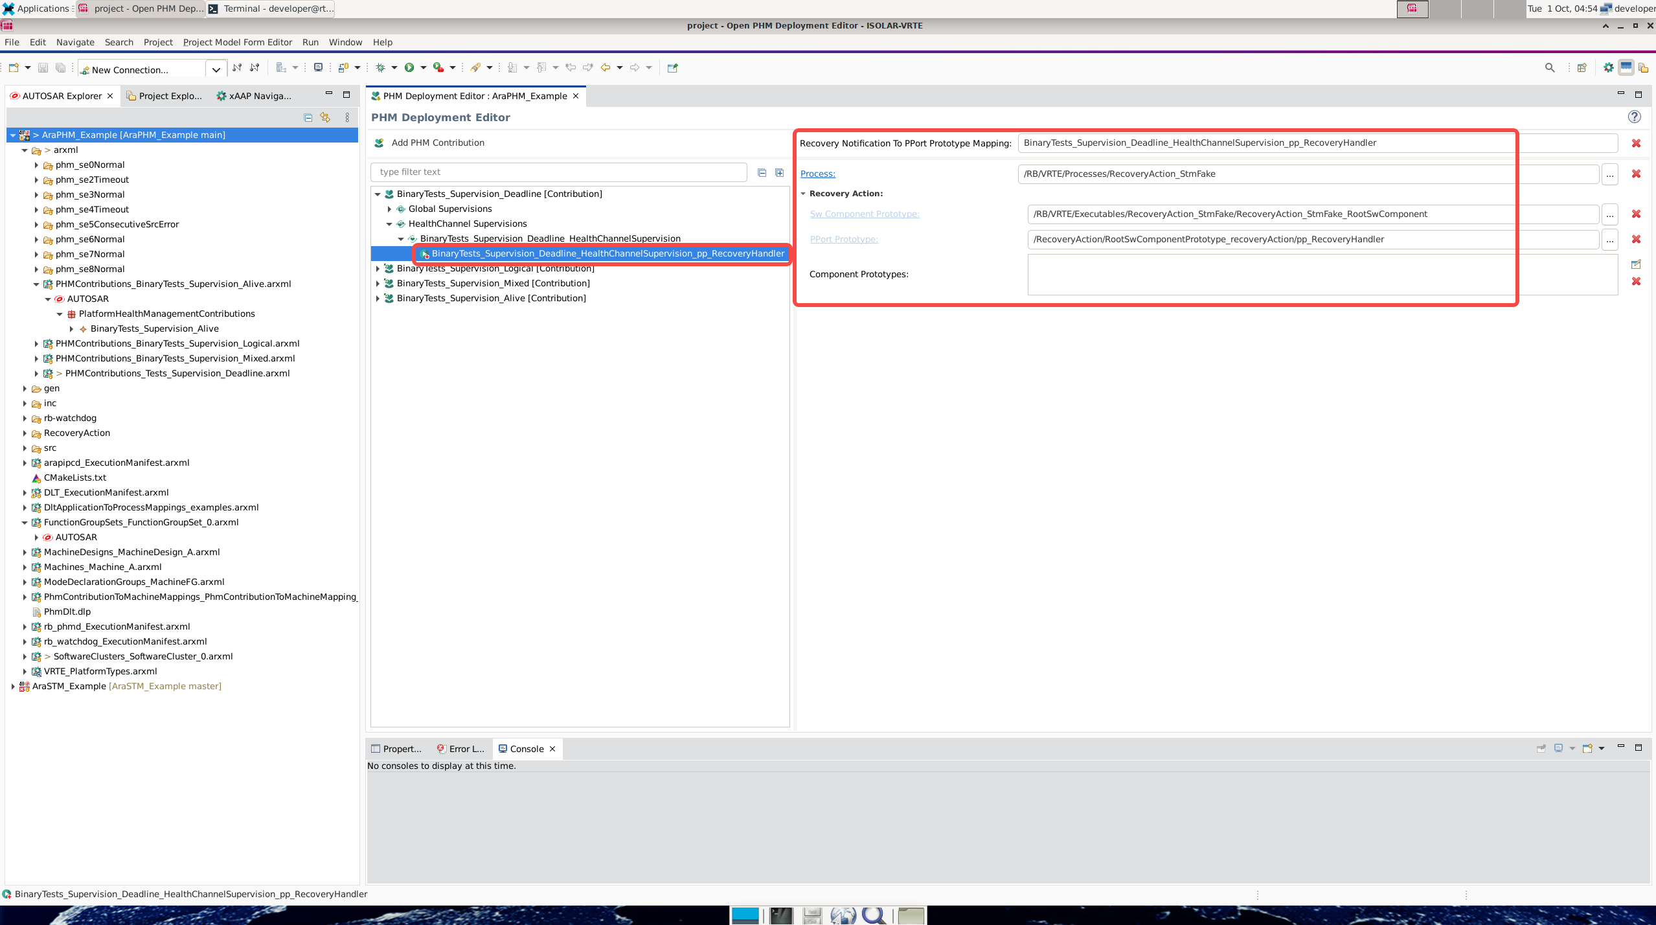The image size is (1656, 925).
Task: Click the Process hyperlink label
Action: click(817, 174)
